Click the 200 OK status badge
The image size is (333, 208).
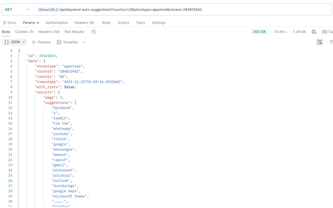tap(259, 32)
